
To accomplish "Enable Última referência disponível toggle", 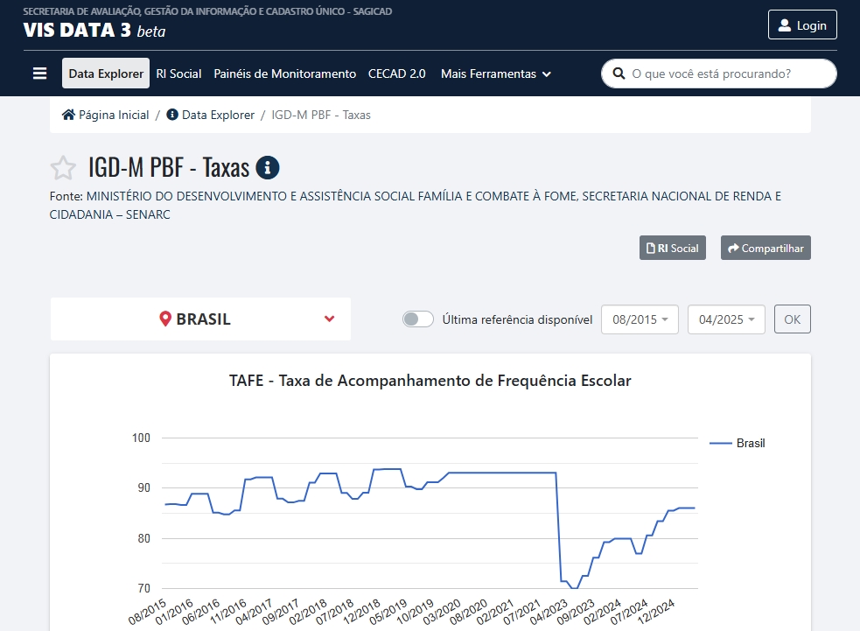I will pos(418,319).
